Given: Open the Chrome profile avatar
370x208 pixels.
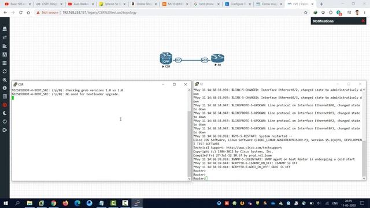Looking at the screenshot, I should (x=357, y=13).
